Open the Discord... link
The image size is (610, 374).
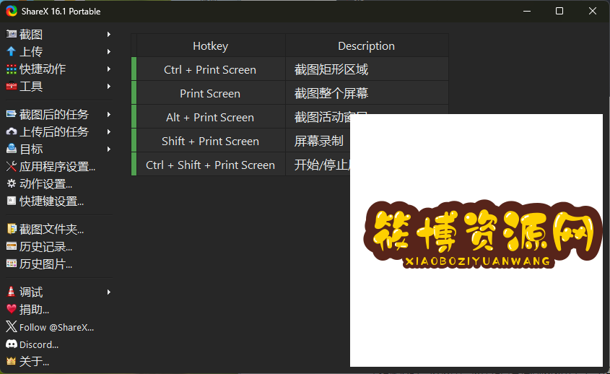click(x=58, y=344)
